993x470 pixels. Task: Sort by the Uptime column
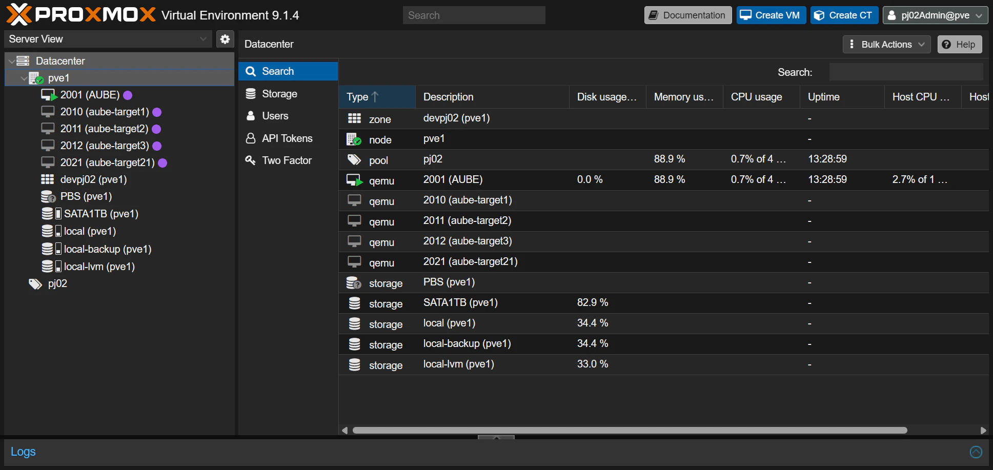842,97
